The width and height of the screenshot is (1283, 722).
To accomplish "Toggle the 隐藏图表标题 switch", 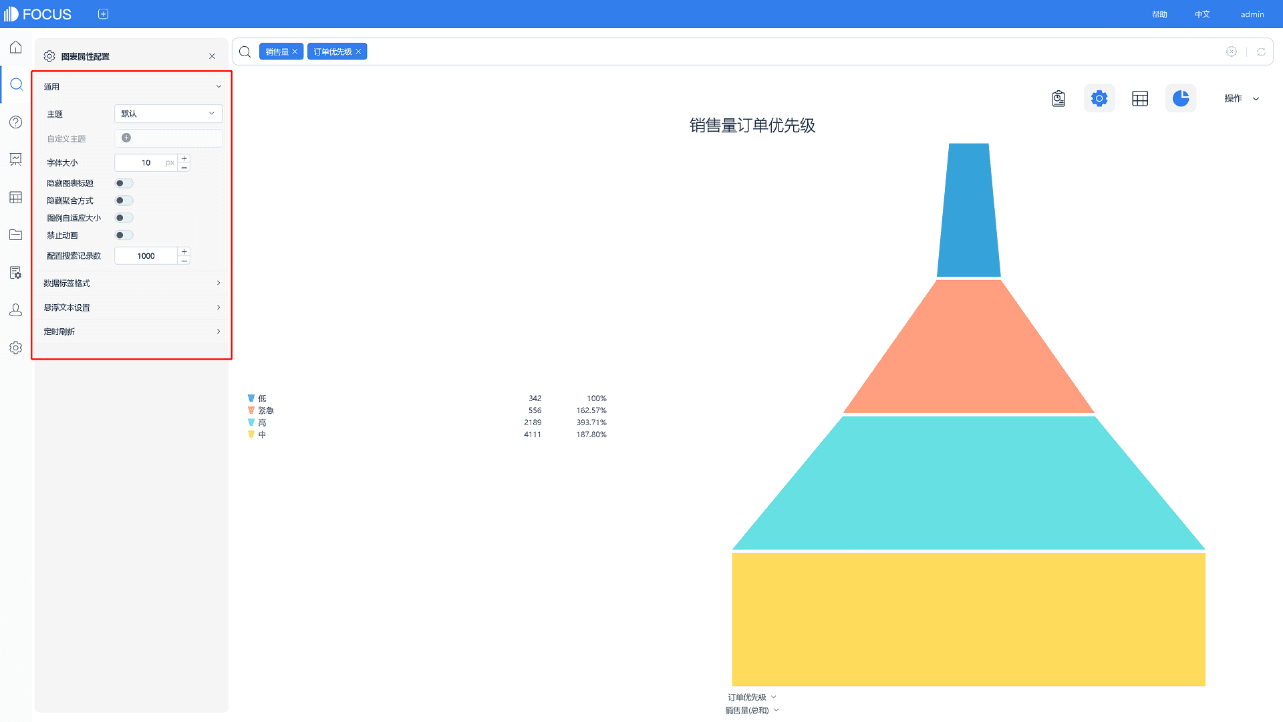I will click(x=124, y=183).
